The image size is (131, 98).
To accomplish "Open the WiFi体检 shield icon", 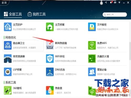I will point(50,59).
